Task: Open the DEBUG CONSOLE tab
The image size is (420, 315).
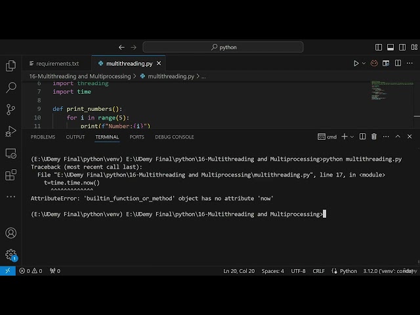Action: pos(175,137)
